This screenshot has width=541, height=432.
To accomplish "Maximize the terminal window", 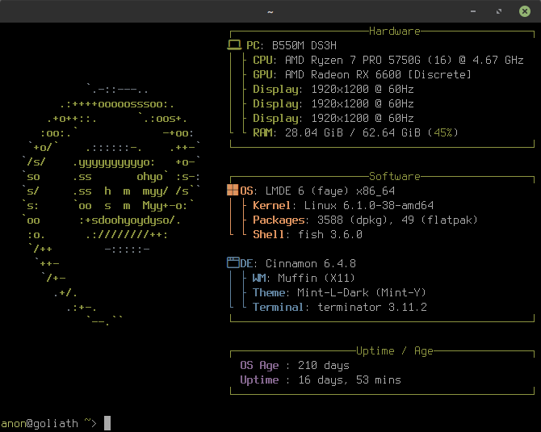I will (x=500, y=11).
